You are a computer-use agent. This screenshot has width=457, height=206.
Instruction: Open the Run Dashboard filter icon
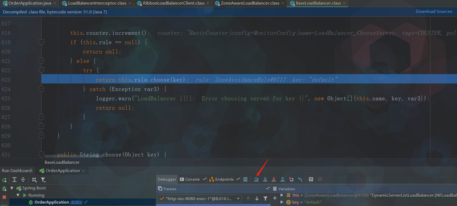tap(43, 180)
